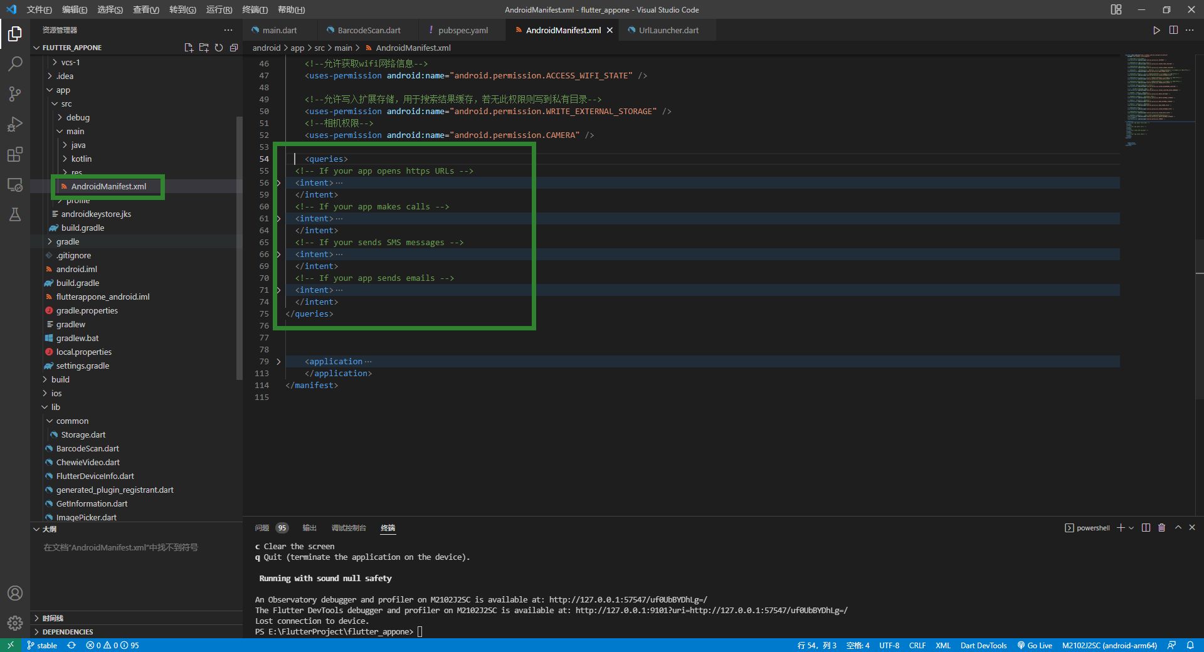Switch to UrlLauncher.dart tab
This screenshot has height=652, width=1204.
[668, 30]
